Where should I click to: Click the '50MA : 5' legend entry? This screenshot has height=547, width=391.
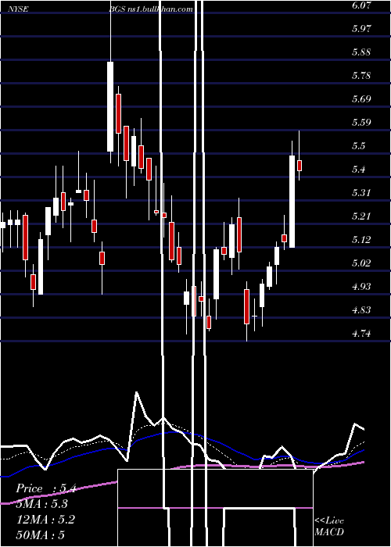point(41,534)
